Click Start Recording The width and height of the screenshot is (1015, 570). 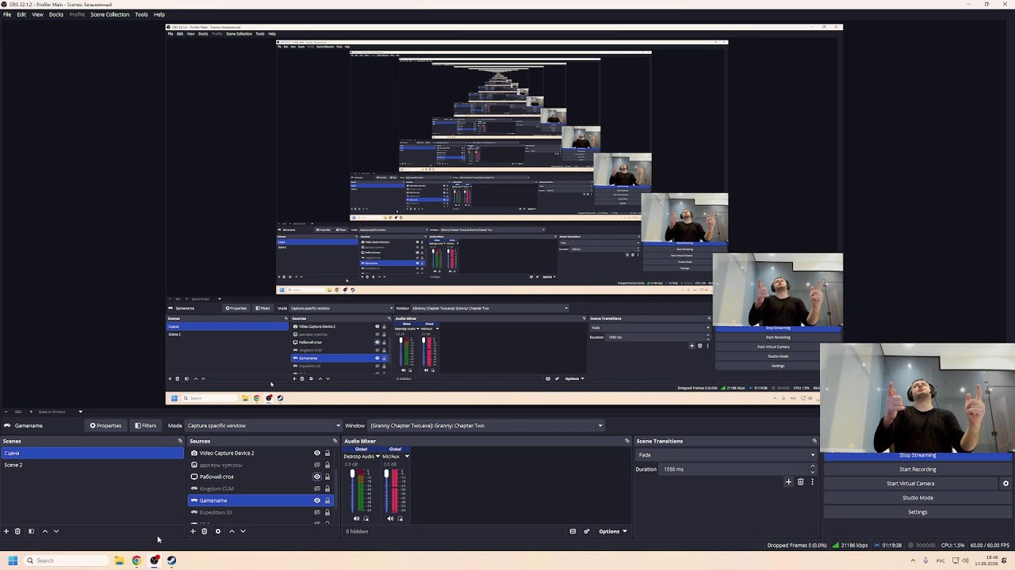point(917,469)
